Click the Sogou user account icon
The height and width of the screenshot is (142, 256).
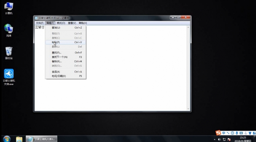pyautogui.click(x=245, y=133)
